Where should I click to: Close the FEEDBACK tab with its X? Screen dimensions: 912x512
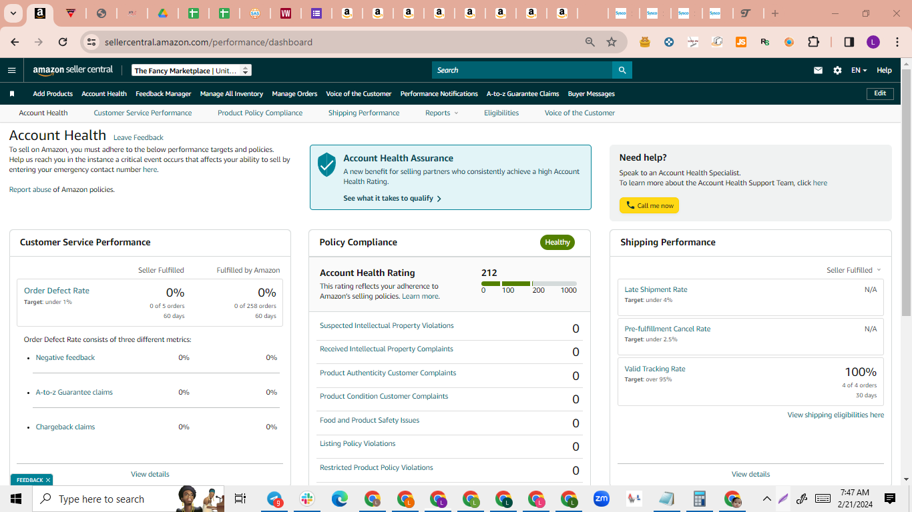tap(48, 480)
